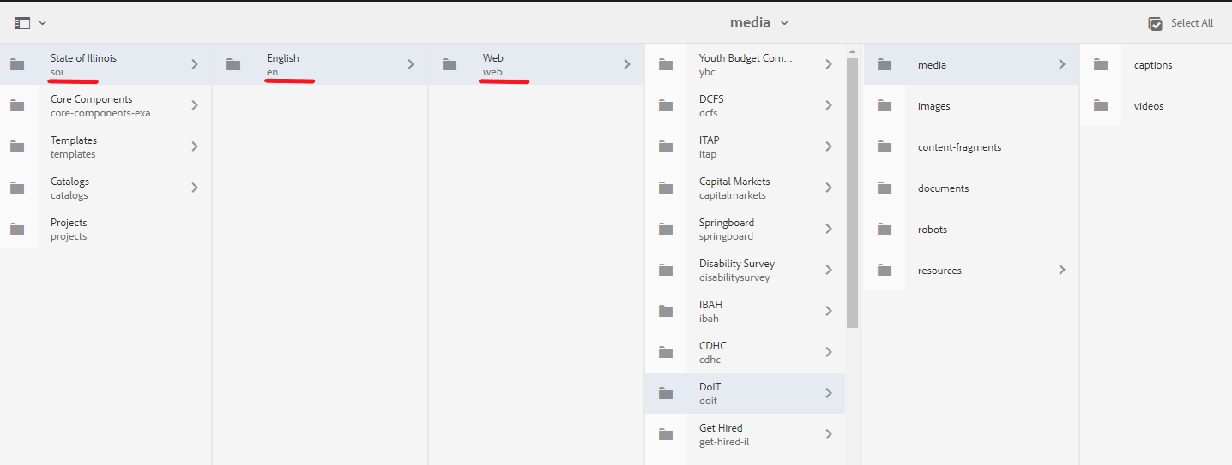This screenshot has width=1232, height=465.
Task: Click the Select All label
Action: [1192, 23]
